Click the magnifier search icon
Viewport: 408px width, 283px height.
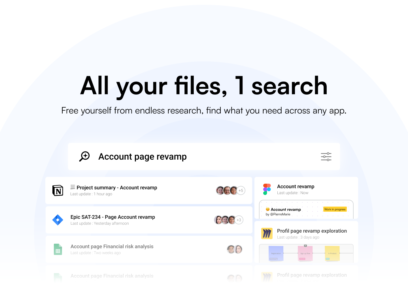84,156
